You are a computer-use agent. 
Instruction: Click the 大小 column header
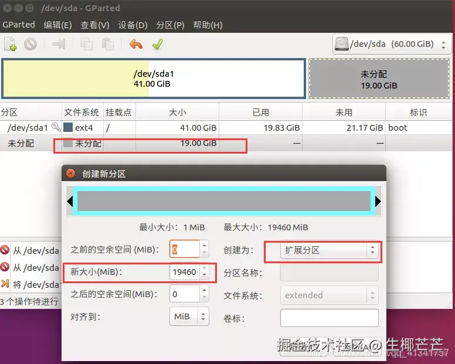[x=177, y=112]
